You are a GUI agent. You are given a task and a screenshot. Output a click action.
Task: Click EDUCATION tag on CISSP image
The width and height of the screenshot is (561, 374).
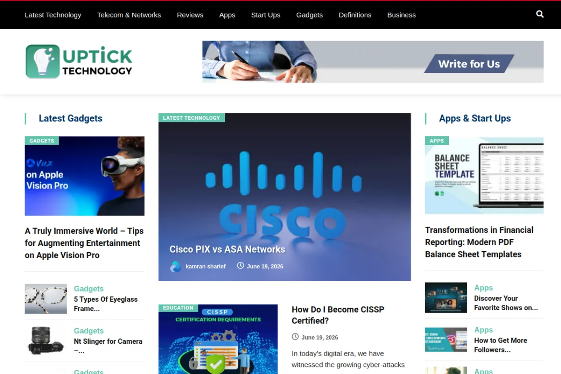click(x=178, y=308)
